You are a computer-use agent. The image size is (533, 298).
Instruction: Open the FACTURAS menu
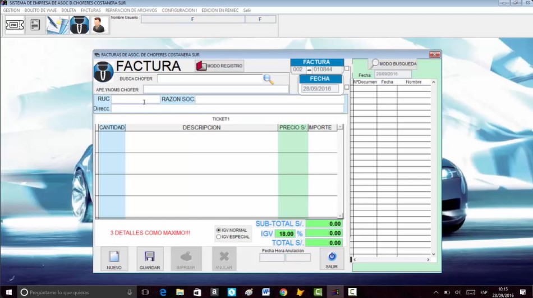(91, 10)
